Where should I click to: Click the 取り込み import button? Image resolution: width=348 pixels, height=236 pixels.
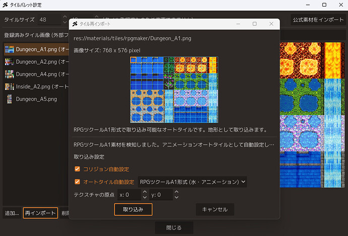[133, 209]
